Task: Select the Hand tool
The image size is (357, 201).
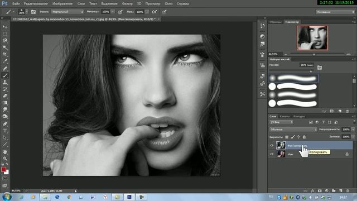Action: pos(5,151)
